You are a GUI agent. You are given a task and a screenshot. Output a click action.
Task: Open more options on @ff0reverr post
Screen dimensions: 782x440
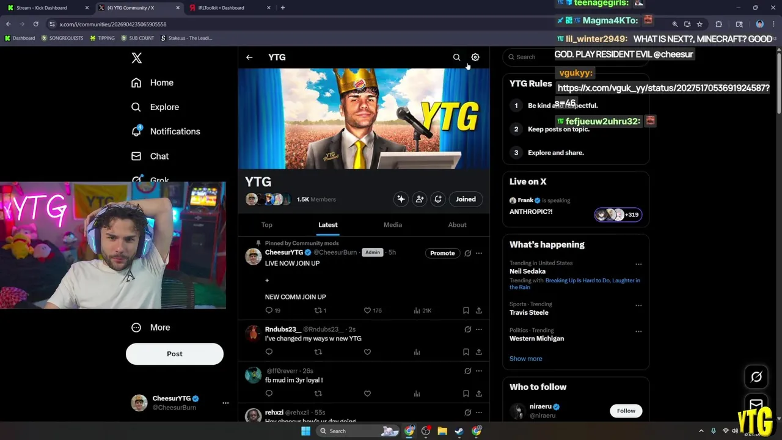(479, 371)
